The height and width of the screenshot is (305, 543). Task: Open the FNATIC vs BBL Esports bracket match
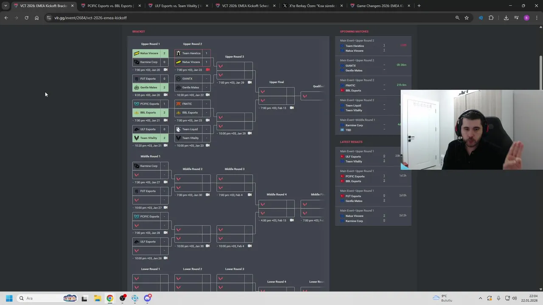tap(192, 108)
